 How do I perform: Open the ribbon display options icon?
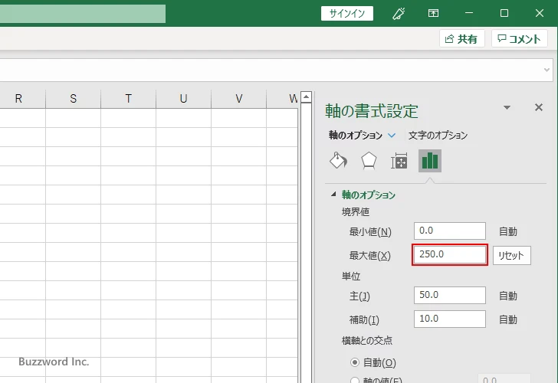pos(434,13)
